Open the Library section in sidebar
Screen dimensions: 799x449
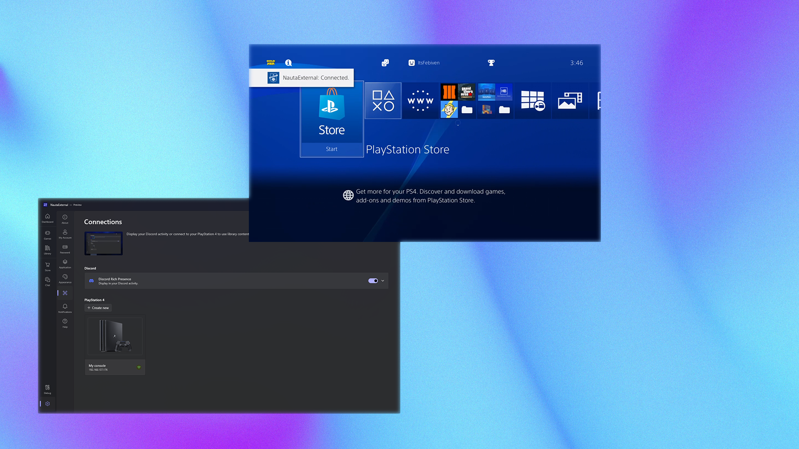pyautogui.click(x=47, y=250)
